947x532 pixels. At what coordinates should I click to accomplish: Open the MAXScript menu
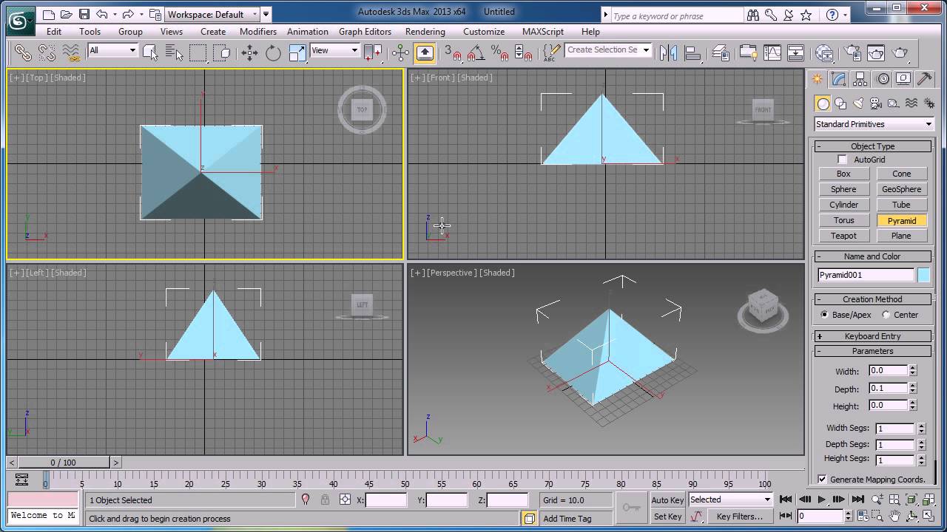(x=543, y=32)
